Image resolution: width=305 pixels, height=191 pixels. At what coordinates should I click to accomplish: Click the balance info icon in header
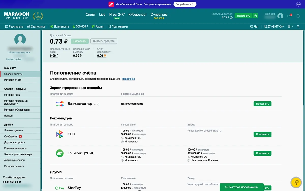231,18
